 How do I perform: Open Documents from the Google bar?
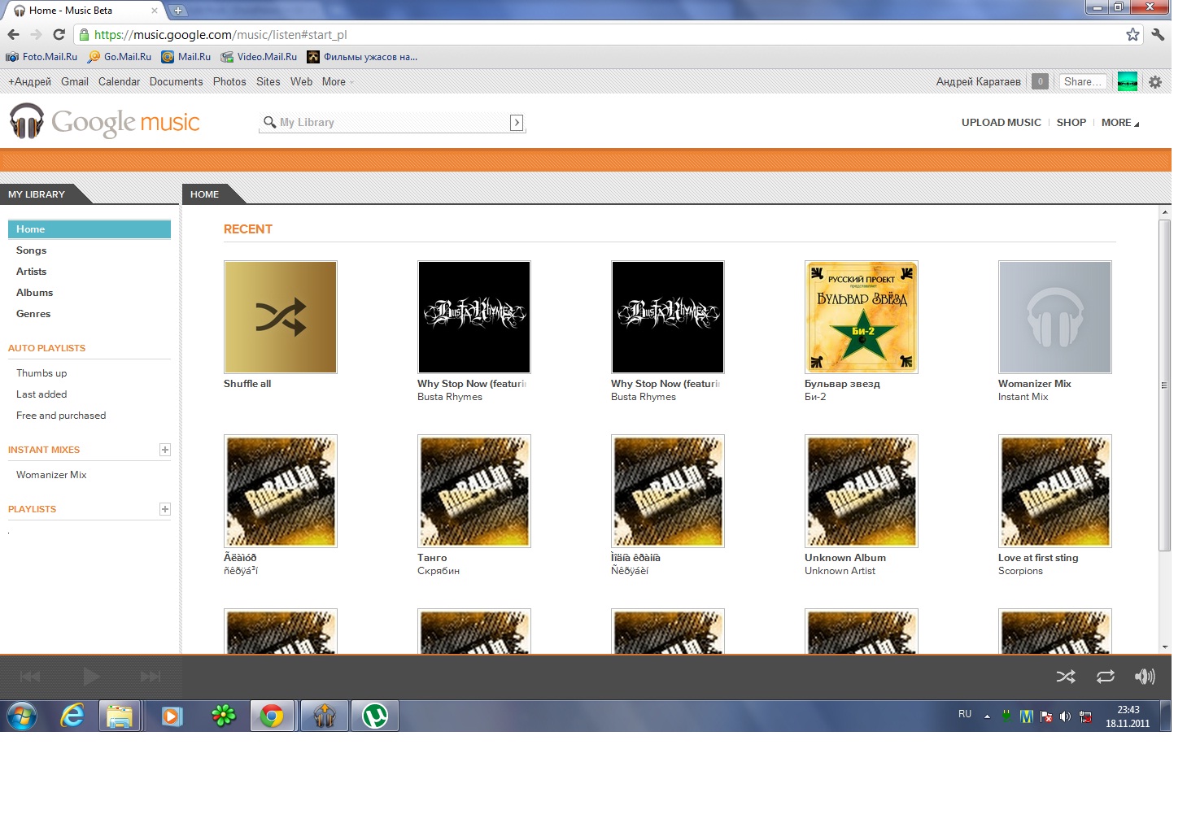(x=176, y=81)
